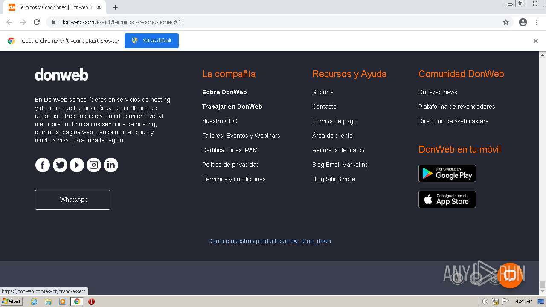This screenshot has width=546, height=307.
Task: Dismiss the default browser notification bar
Action: click(536, 41)
